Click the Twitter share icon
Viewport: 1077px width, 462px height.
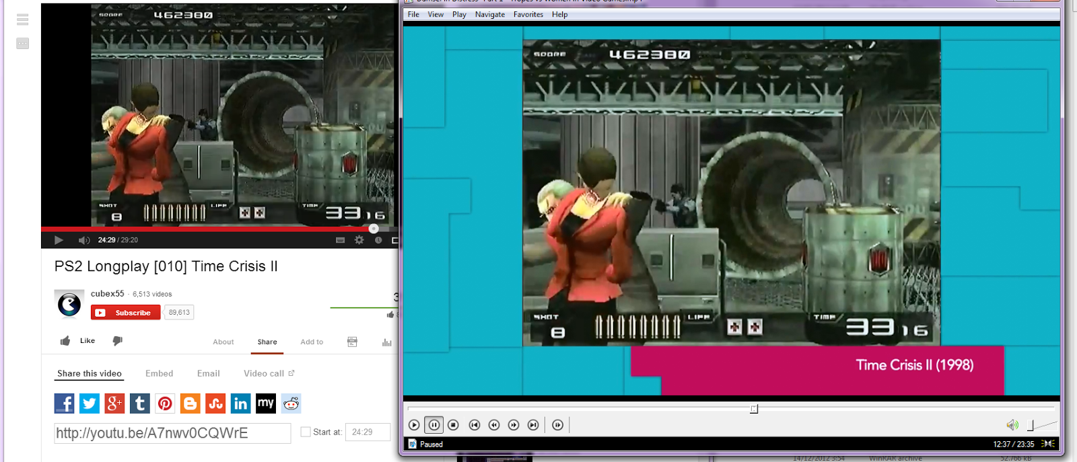pos(90,403)
